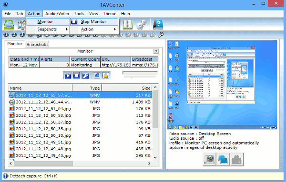Click file list scroll down arrow

155,158
